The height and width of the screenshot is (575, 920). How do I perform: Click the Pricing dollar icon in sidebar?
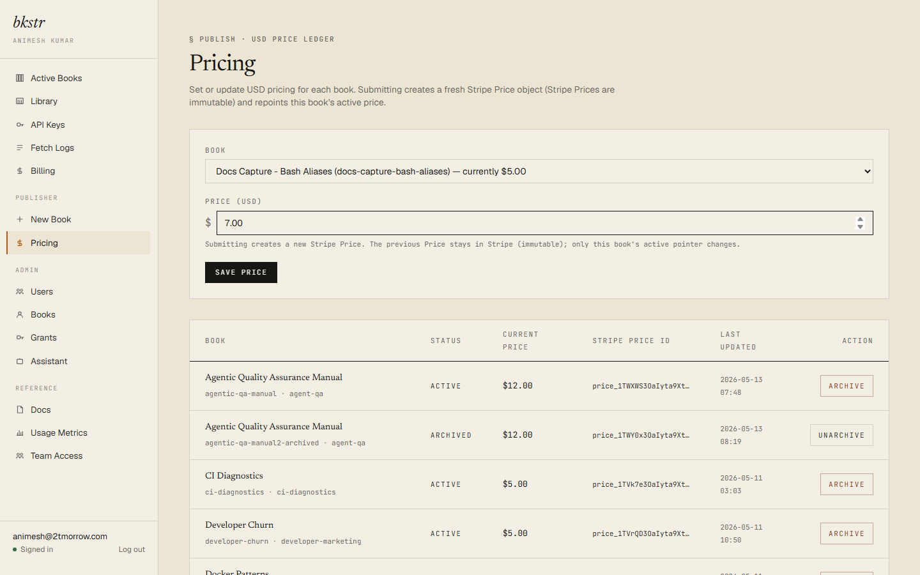pyautogui.click(x=20, y=243)
